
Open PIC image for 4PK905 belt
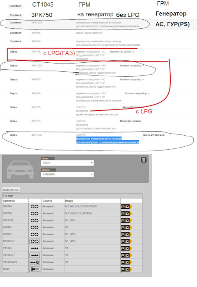126,228
